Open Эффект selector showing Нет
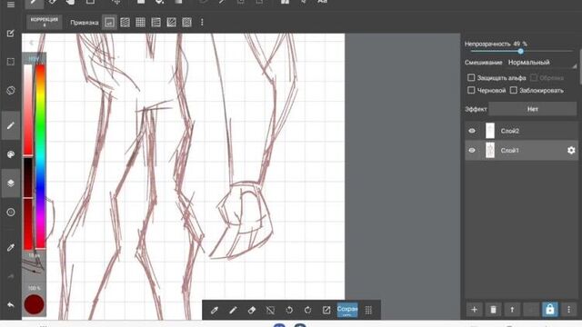582x327 pixels. pyautogui.click(x=533, y=109)
